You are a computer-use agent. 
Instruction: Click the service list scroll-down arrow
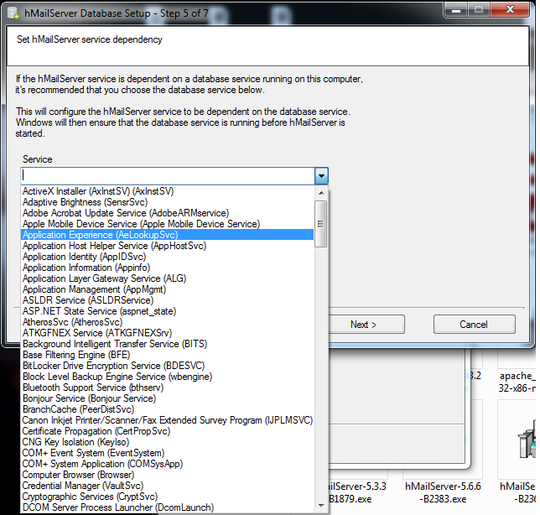click(321, 506)
